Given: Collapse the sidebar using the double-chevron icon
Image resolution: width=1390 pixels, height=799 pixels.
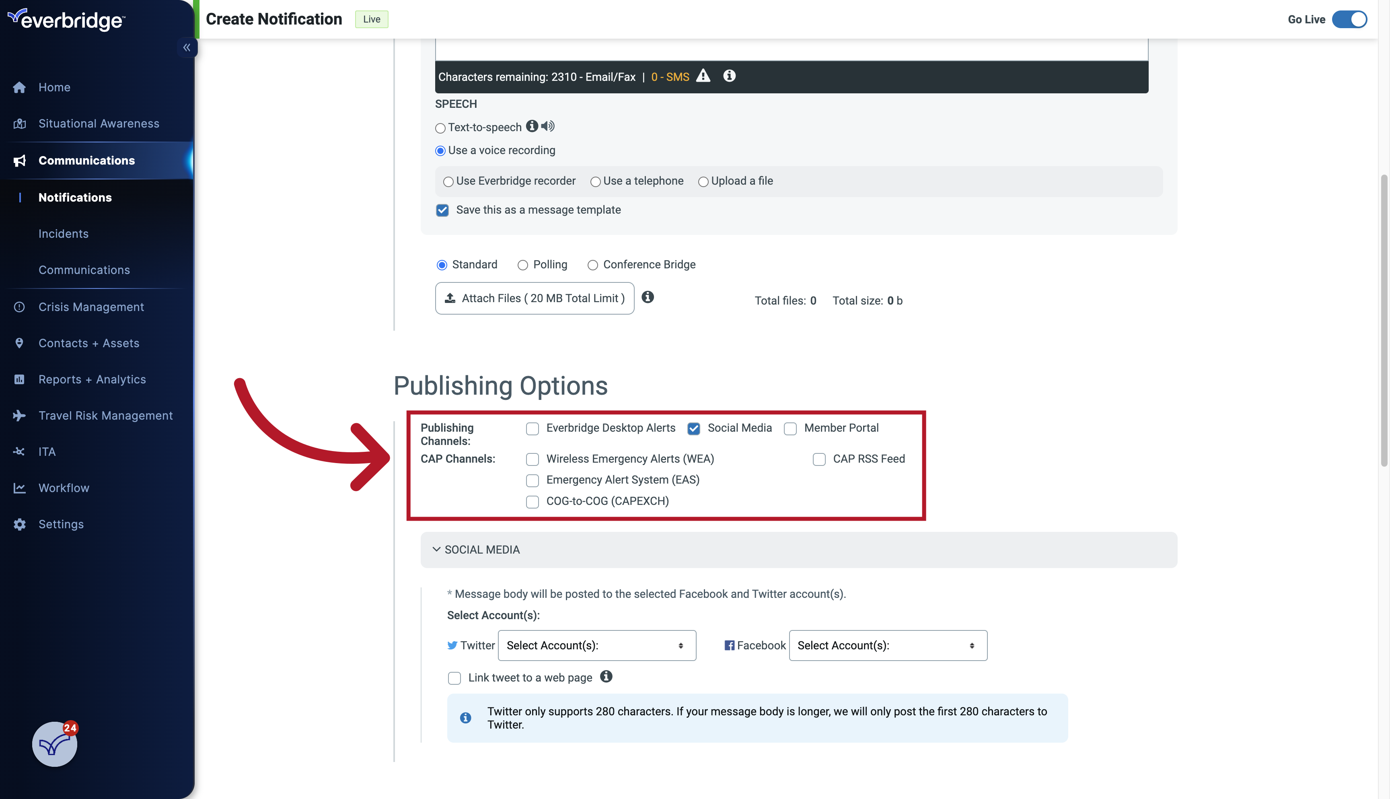Looking at the screenshot, I should coord(187,47).
